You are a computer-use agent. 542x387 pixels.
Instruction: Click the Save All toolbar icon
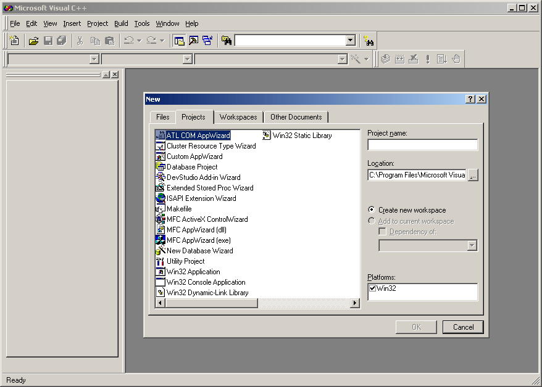(x=62, y=41)
